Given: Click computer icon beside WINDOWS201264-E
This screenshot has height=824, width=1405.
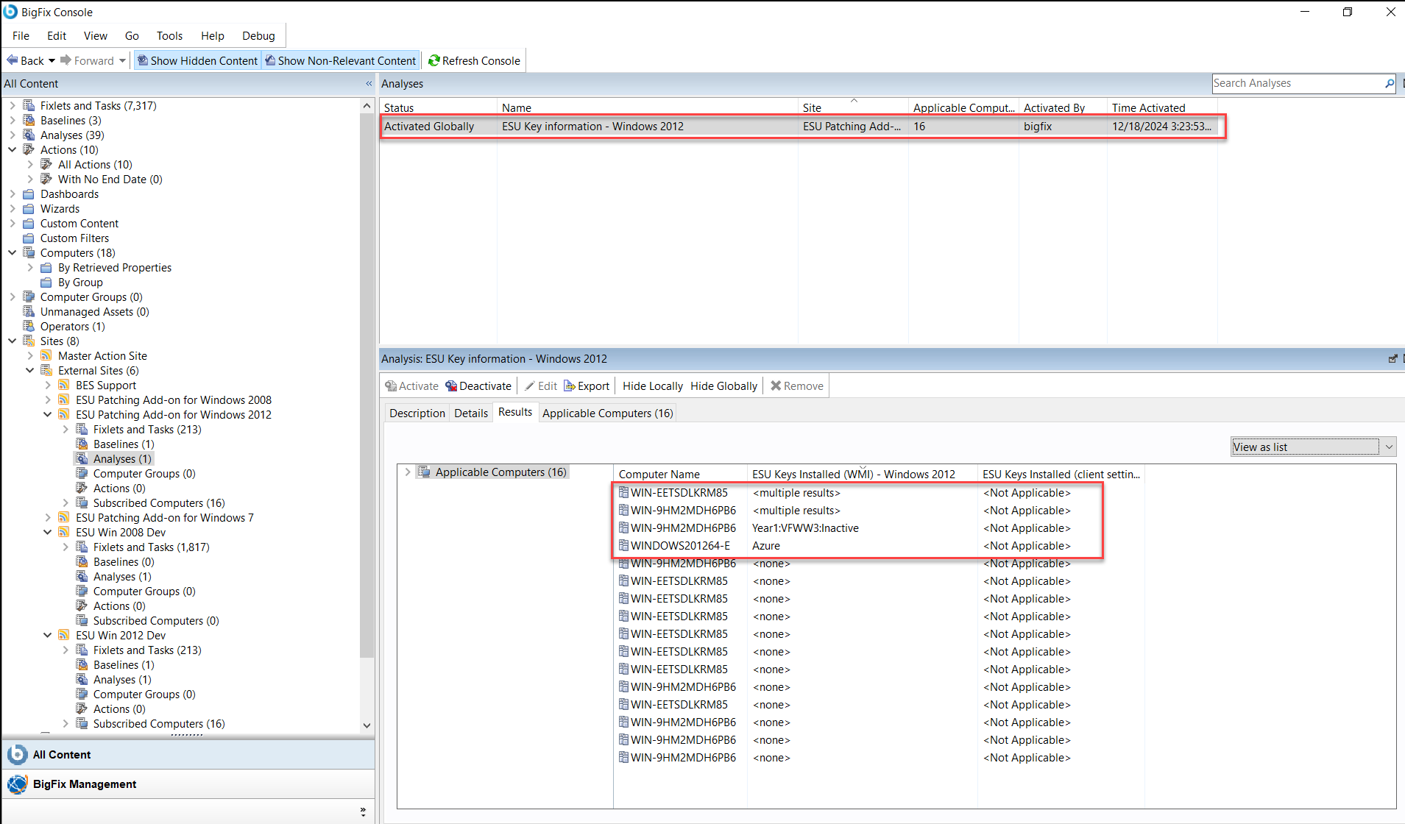Looking at the screenshot, I should click(x=623, y=546).
